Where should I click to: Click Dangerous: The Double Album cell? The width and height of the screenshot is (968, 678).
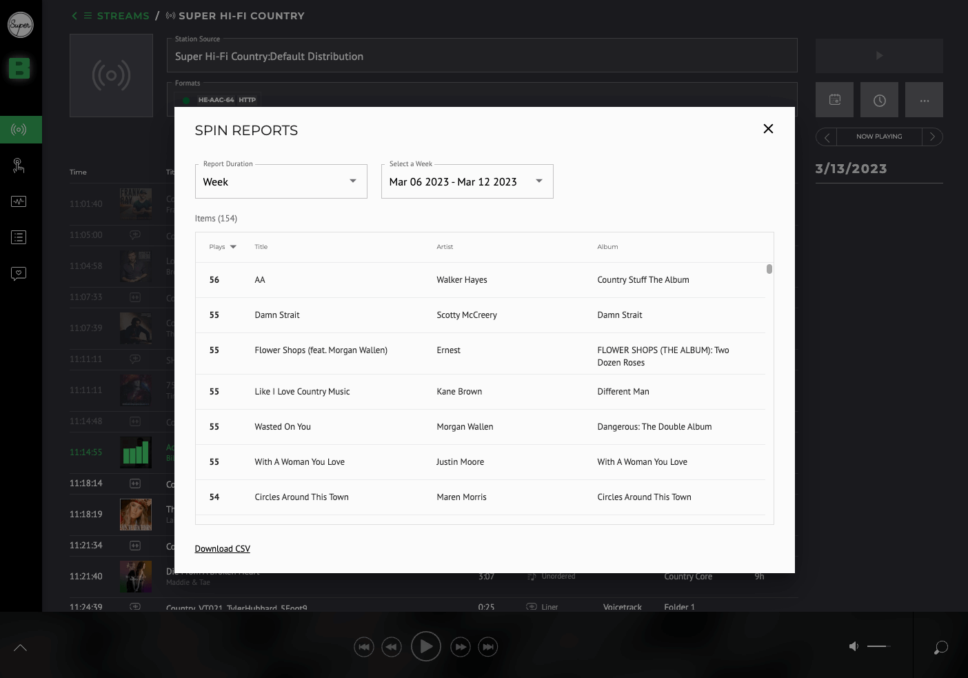pyautogui.click(x=654, y=427)
